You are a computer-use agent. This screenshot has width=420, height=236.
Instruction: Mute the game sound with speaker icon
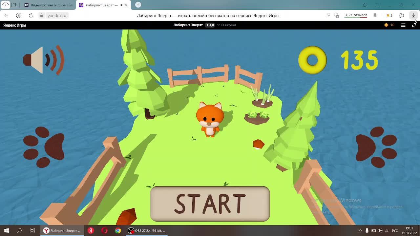43,60
